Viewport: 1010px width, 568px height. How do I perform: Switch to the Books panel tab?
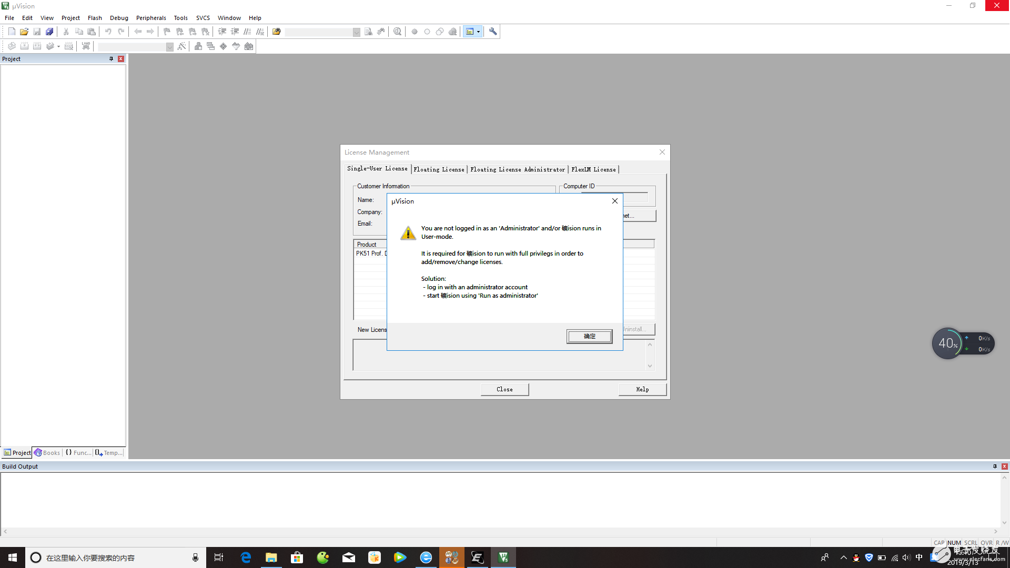tap(47, 453)
